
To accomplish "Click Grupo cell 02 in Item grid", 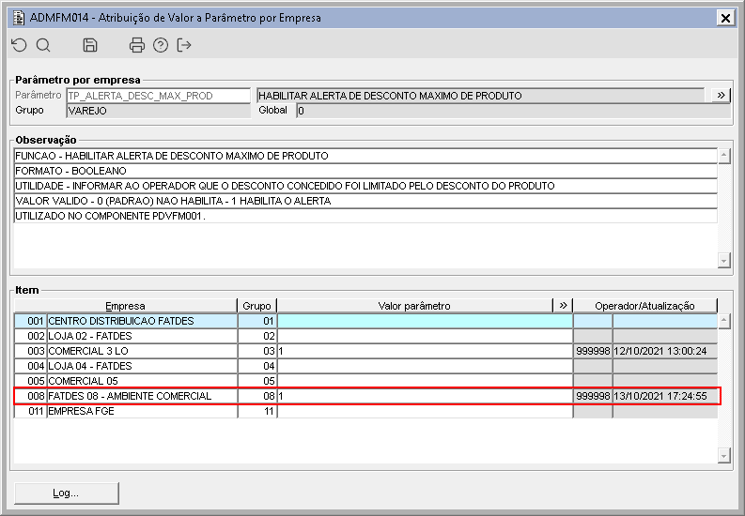I will tap(257, 336).
